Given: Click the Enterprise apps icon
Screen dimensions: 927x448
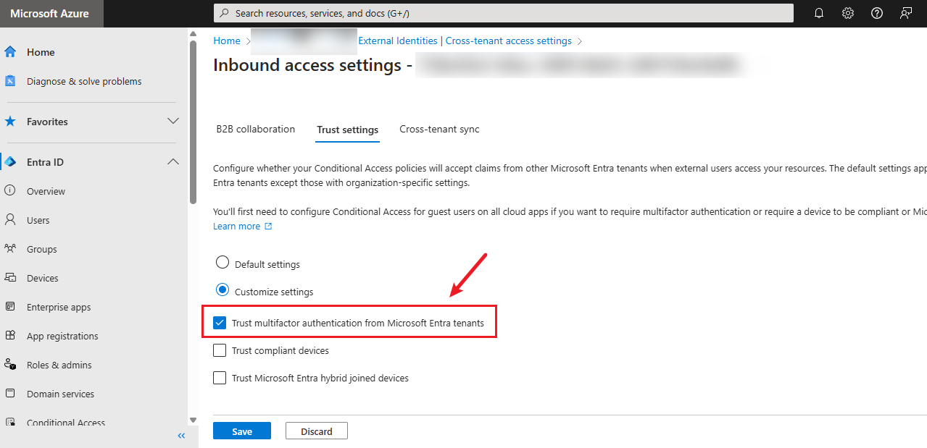Looking at the screenshot, I should pyautogui.click(x=10, y=307).
